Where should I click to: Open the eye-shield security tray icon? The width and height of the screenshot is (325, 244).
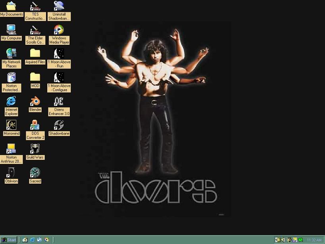(289, 240)
